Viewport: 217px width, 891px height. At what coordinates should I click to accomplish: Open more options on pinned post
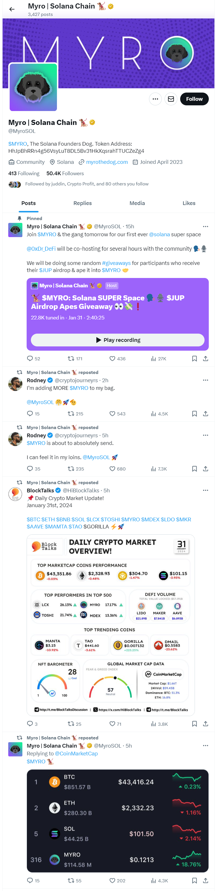[206, 227]
